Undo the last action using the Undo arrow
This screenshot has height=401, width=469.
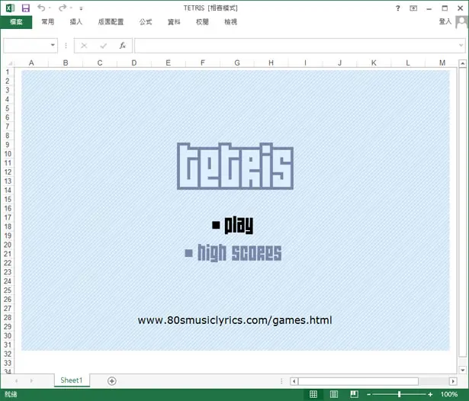point(41,8)
